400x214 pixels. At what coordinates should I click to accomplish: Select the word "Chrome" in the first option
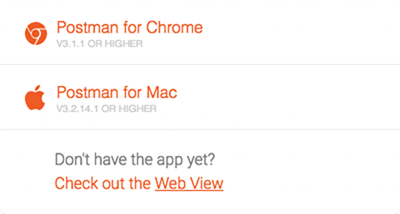(x=174, y=27)
